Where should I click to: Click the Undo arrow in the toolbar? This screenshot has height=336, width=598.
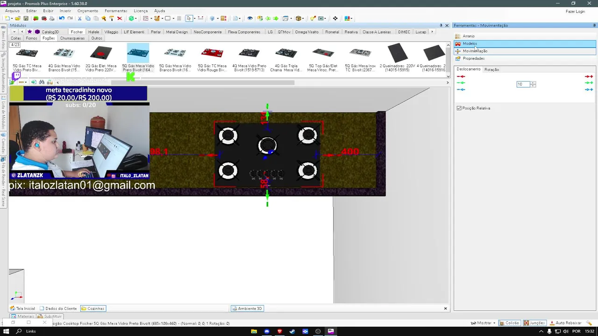pyautogui.click(x=62, y=19)
